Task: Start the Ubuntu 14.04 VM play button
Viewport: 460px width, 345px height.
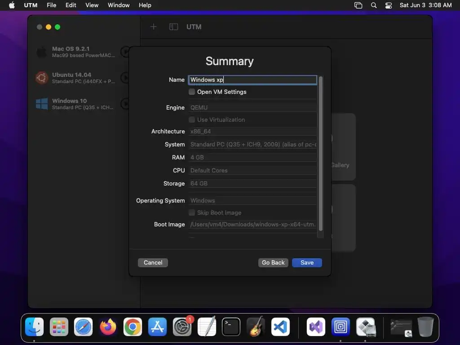Action: pyautogui.click(x=125, y=78)
